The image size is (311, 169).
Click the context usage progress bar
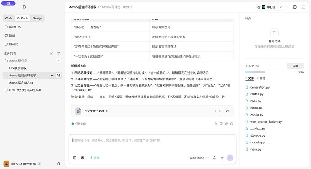click(x=270, y=72)
